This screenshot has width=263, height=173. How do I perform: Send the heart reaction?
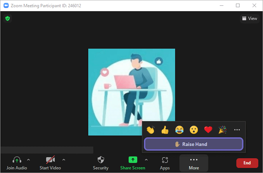click(x=208, y=130)
